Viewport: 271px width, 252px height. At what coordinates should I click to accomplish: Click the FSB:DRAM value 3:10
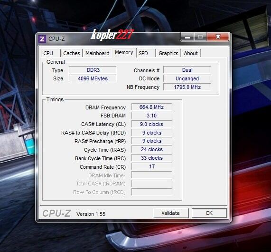tap(151, 116)
